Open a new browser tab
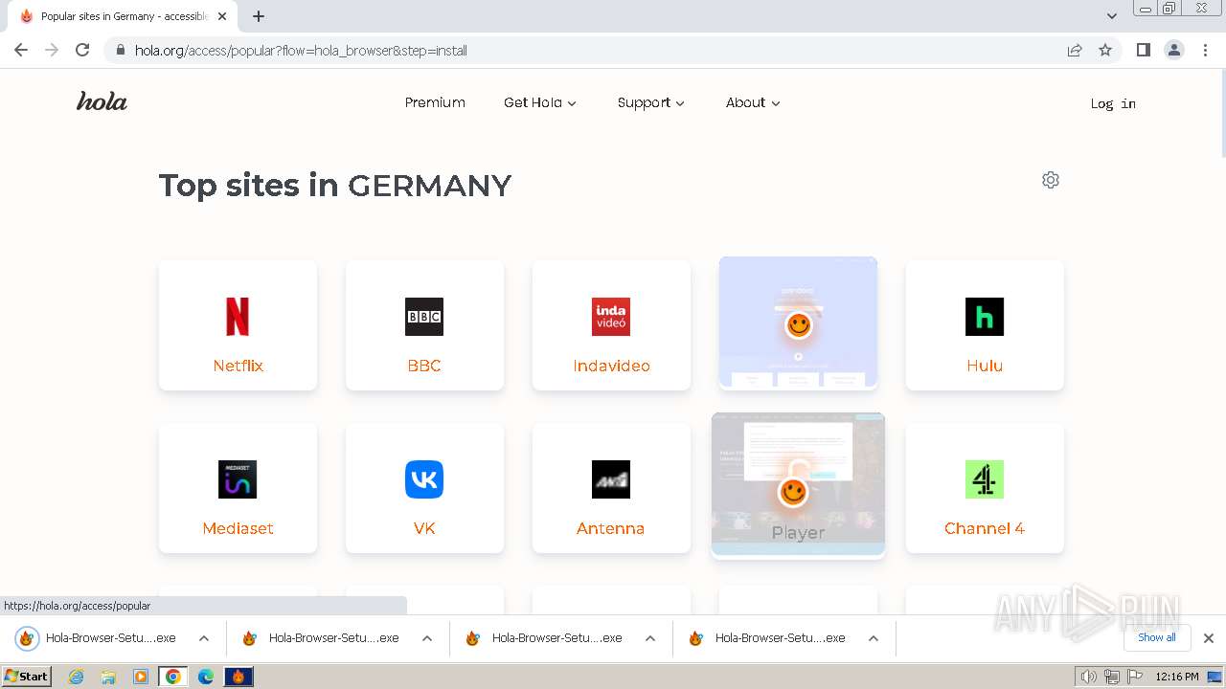This screenshot has height=689, width=1226. coord(259,16)
